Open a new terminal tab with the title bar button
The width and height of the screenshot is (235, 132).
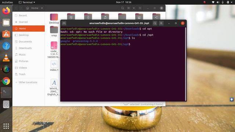(x=64, y=23)
